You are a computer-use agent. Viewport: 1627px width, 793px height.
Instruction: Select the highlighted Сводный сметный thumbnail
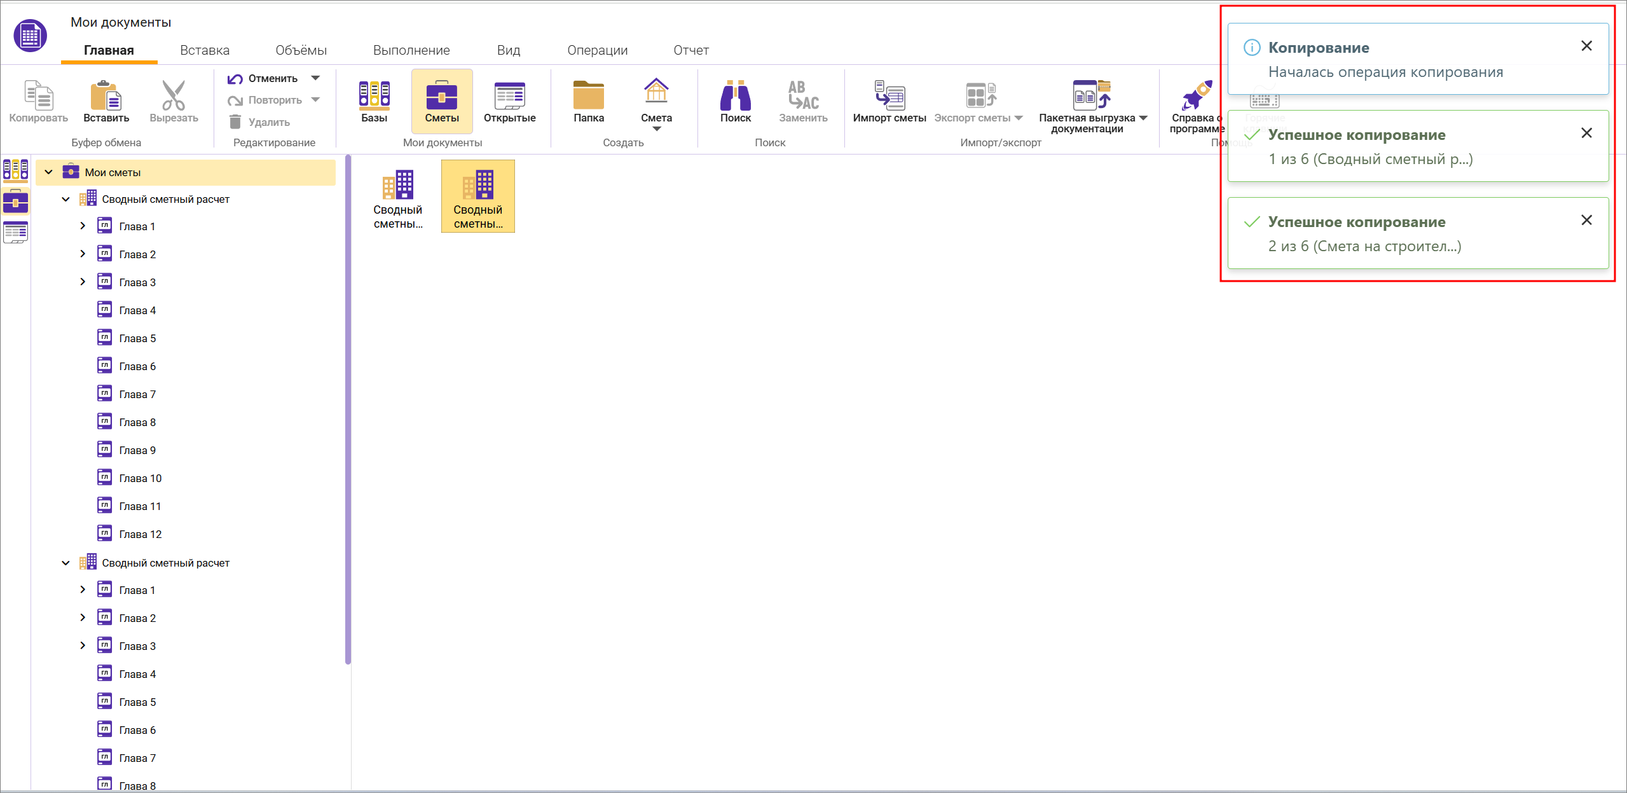pyautogui.click(x=477, y=196)
